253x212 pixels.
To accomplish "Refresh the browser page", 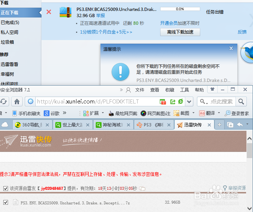I will [4, 102].
